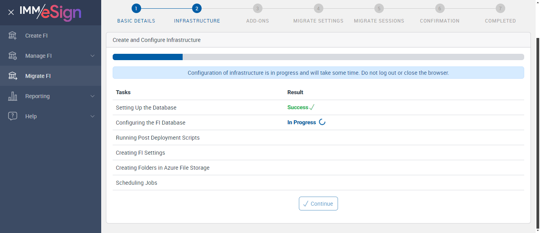Click the infrastructure progress bar
Image resolution: width=540 pixels, height=233 pixels.
click(x=318, y=57)
